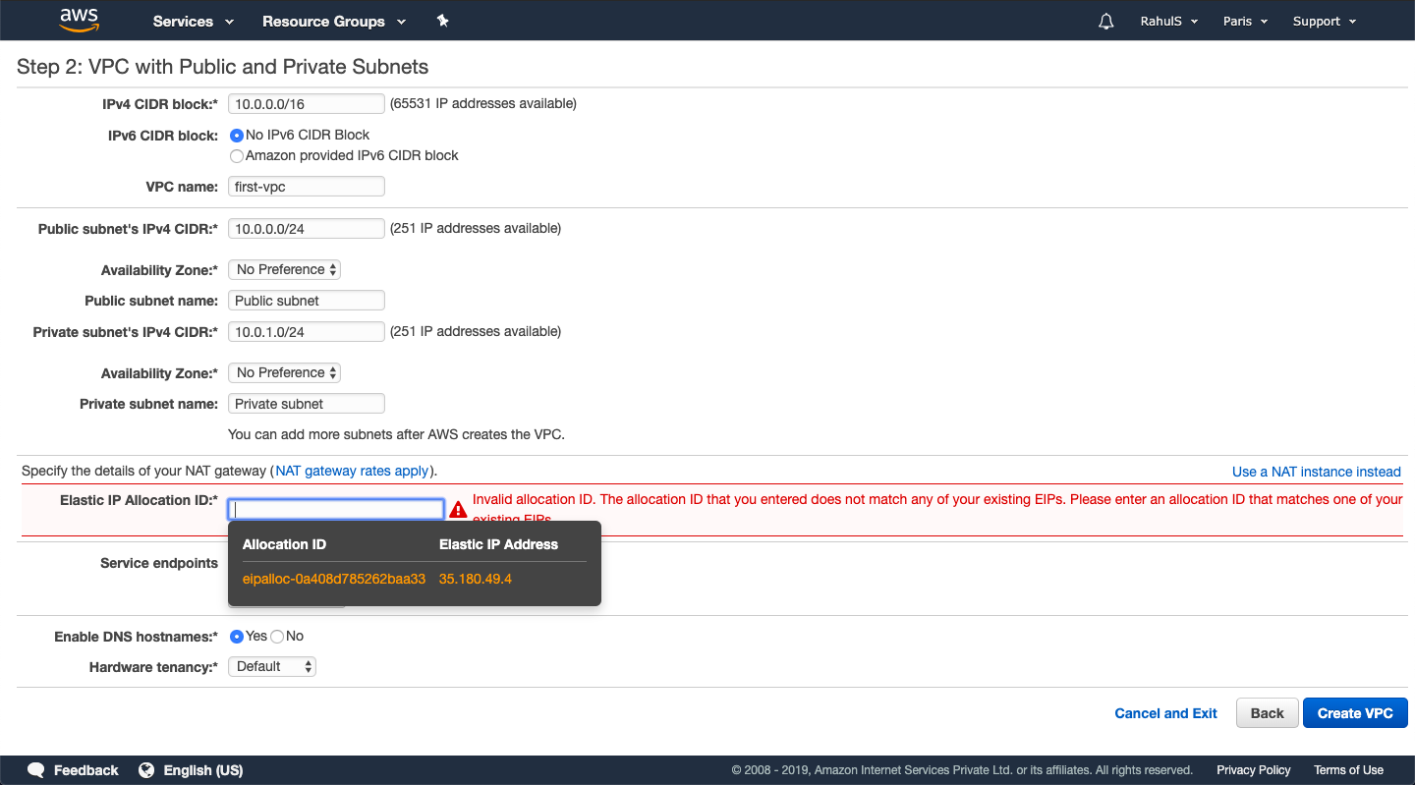
Task: Select No IPv6 CIDR Block option
Action: pyautogui.click(x=236, y=135)
